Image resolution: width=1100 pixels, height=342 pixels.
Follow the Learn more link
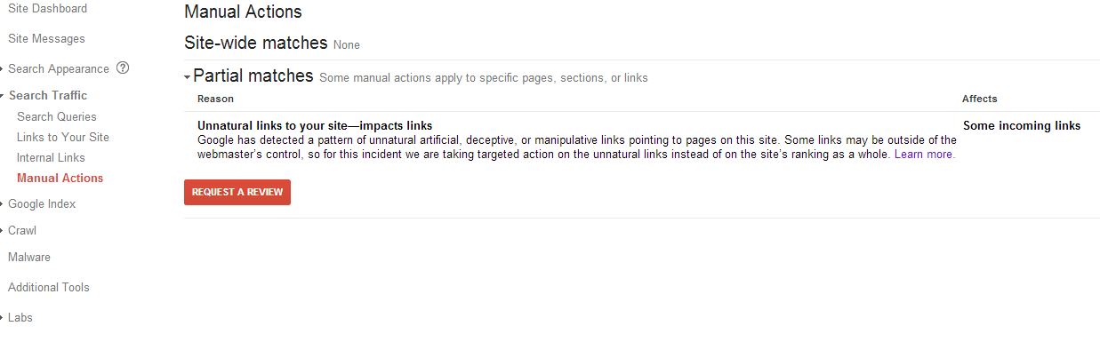pyautogui.click(x=924, y=154)
